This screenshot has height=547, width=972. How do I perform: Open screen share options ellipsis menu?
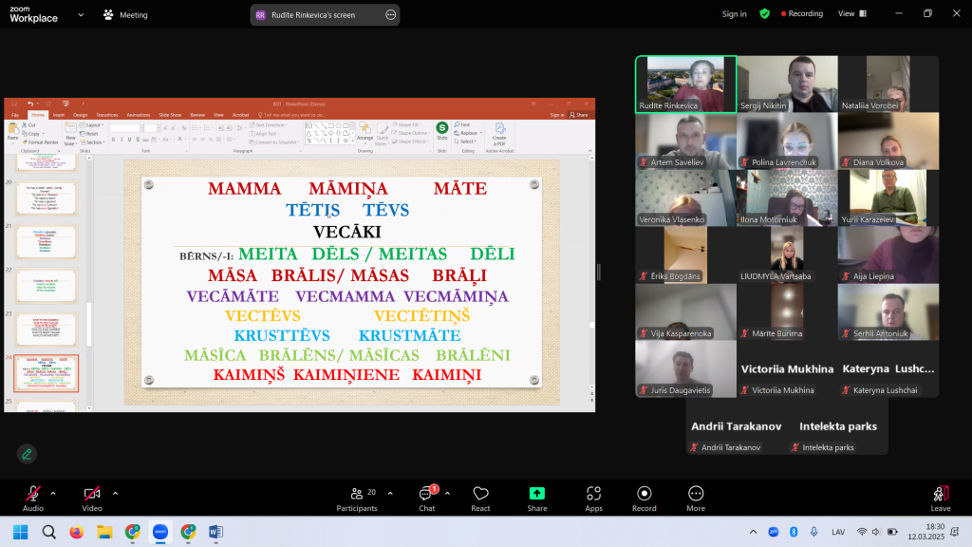391,15
